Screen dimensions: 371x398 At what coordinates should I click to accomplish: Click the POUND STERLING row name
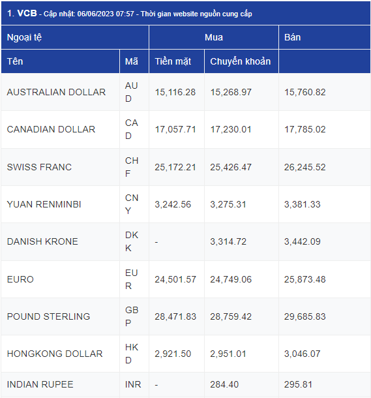tap(48, 316)
